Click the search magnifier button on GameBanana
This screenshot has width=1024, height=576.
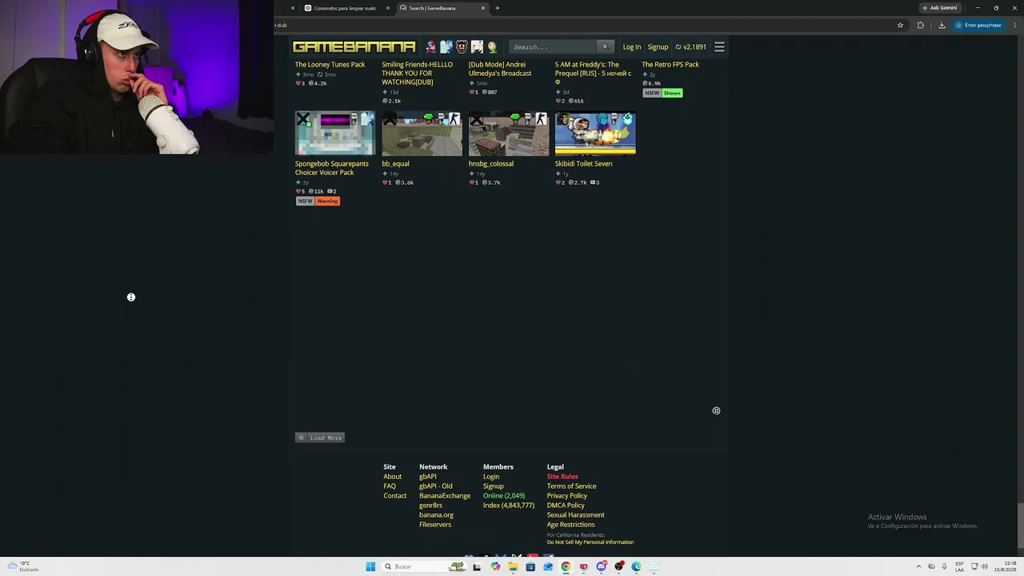(605, 47)
